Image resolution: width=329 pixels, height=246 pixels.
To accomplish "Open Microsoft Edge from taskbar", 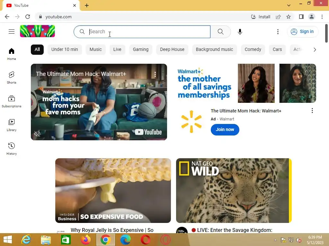I will [126, 240].
